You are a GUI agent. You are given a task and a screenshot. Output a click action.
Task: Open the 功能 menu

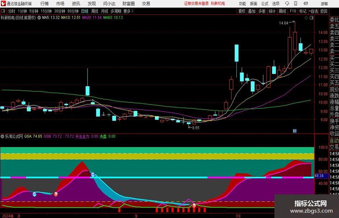click(x=243, y=4)
